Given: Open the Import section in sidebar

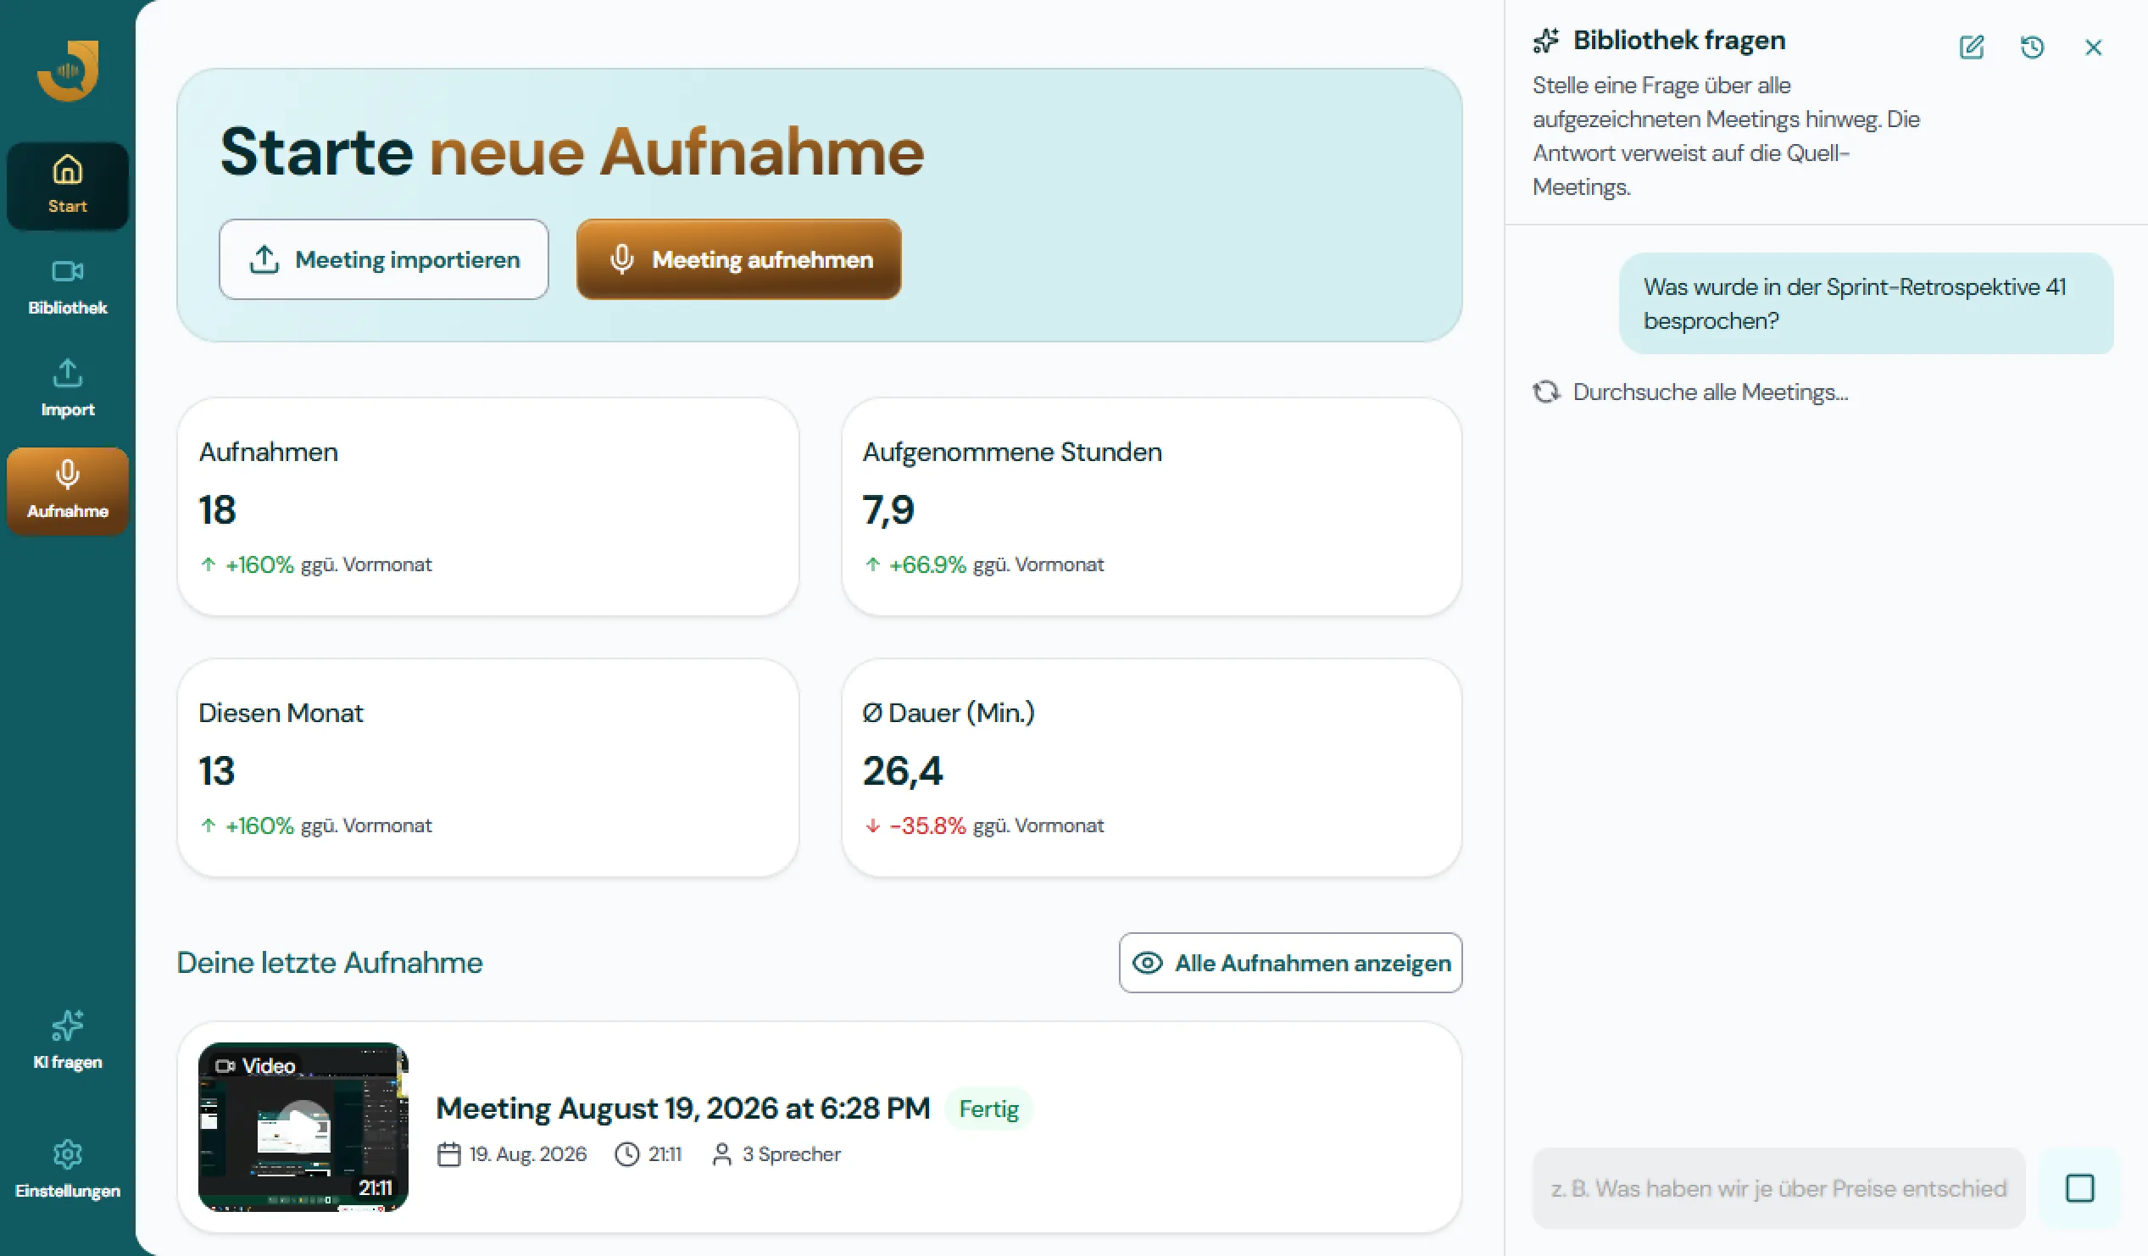Looking at the screenshot, I should point(67,388).
